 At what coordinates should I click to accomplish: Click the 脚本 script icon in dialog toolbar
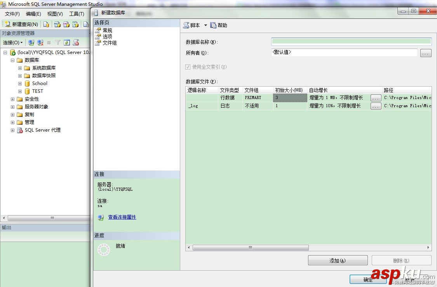[x=186, y=25]
